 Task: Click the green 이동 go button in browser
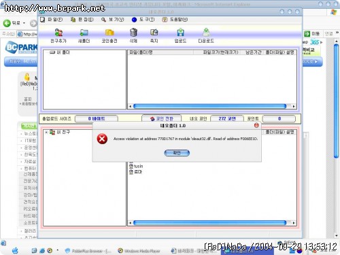tap(312, 34)
